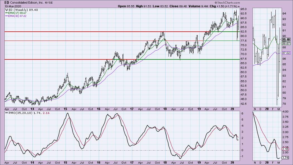293x165 pixels.
Task: Click the Chg +1.50 (+1.71%) value
Action: (x=223, y=6)
